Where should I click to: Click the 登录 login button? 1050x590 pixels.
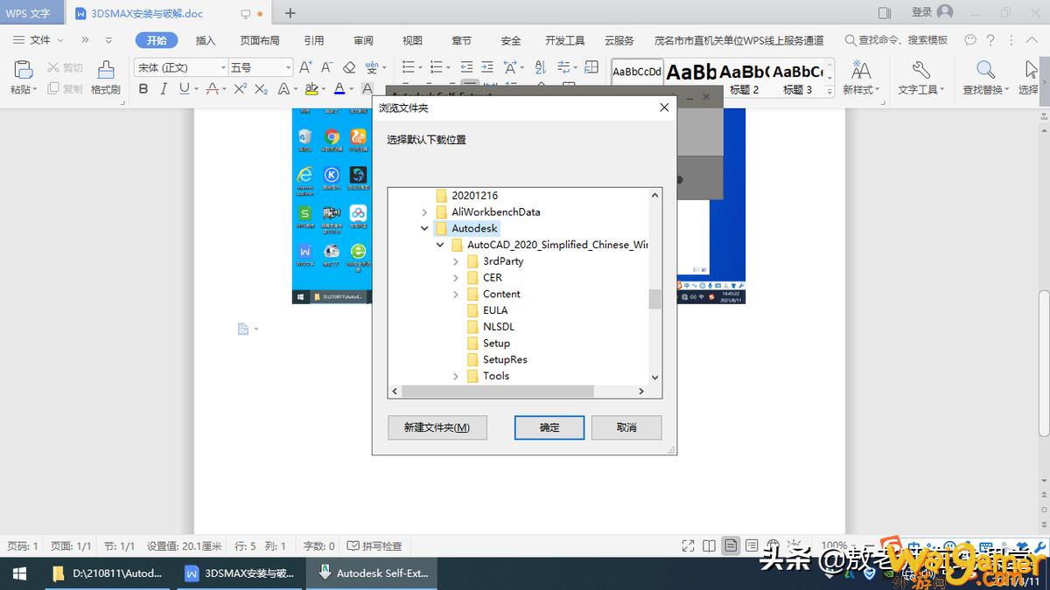point(932,12)
